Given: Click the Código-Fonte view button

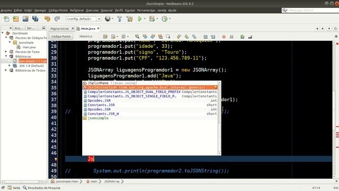Looking at the screenshot, I should [61, 37].
